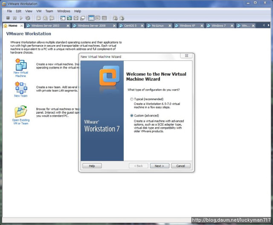Click the Next > button in wizard
Screen dimensions: 273x225
click(x=160, y=166)
